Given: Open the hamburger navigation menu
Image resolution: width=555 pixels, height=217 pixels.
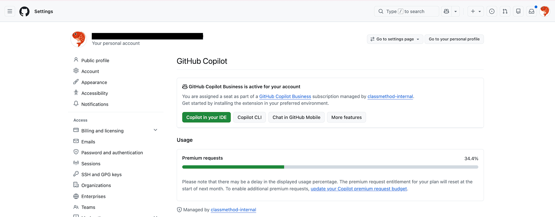Looking at the screenshot, I should click(x=10, y=11).
